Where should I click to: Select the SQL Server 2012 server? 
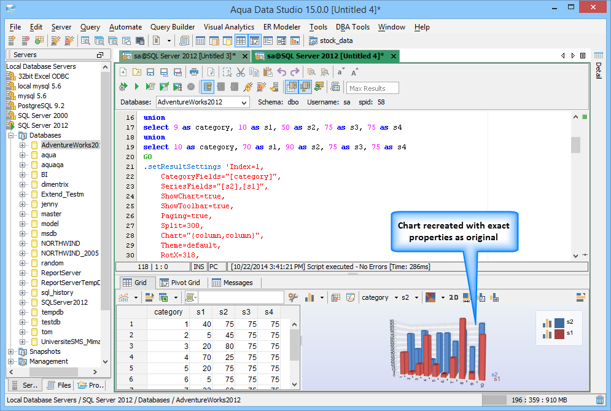[43, 125]
